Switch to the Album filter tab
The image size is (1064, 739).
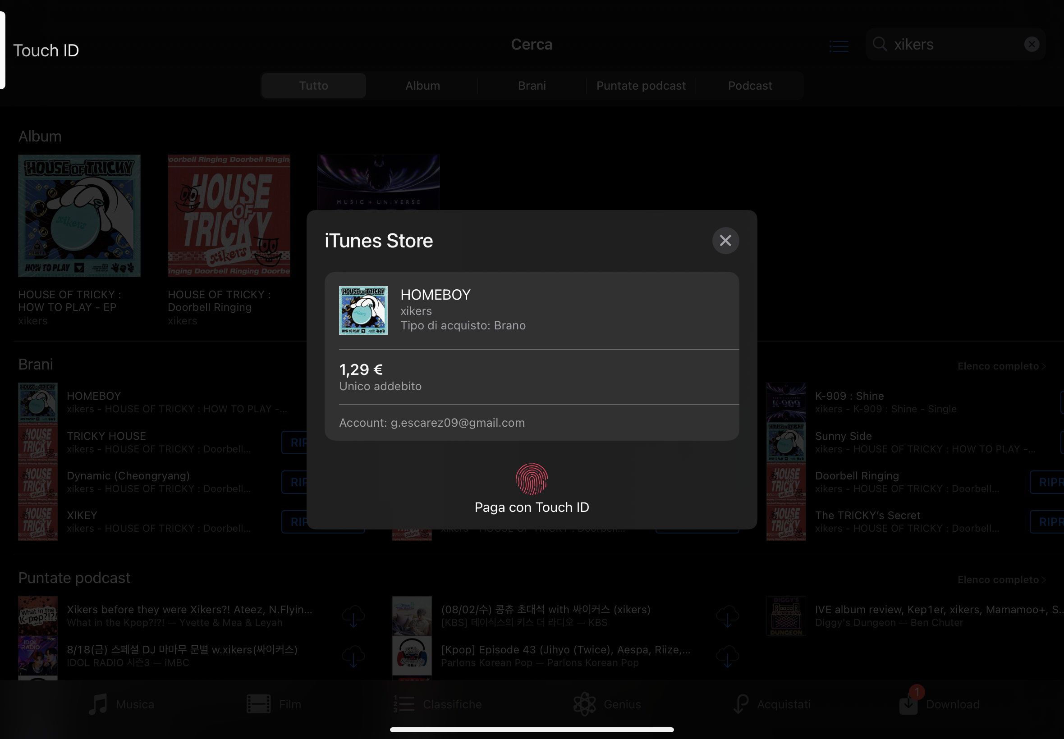pos(422,86)
